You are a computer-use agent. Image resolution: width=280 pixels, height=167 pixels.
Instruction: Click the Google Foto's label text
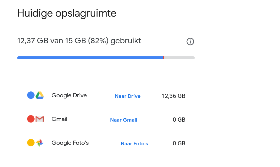[70, 143]
